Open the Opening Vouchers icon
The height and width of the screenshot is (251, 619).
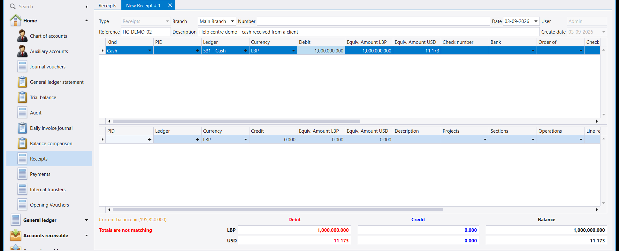pyautogui.click(x=22, y=205)
